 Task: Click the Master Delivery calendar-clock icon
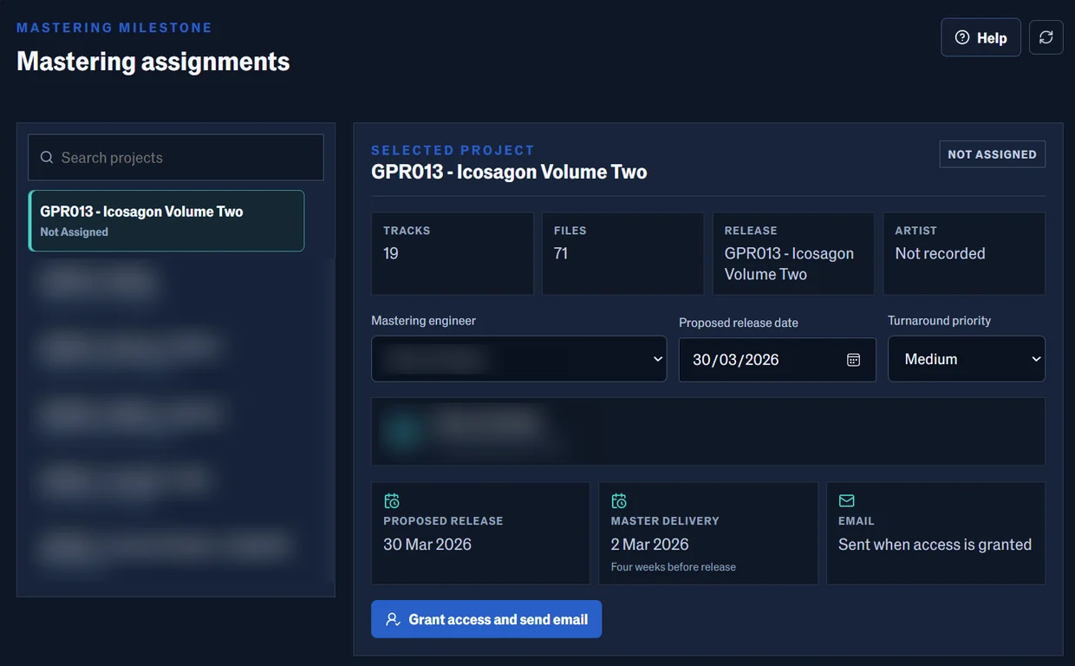coord(619,500)
